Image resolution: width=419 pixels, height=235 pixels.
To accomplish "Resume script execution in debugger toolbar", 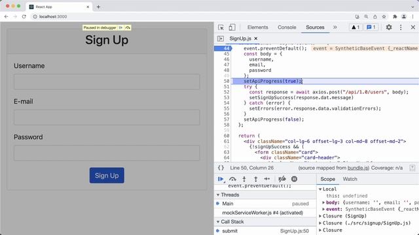I will click(221, 179).
